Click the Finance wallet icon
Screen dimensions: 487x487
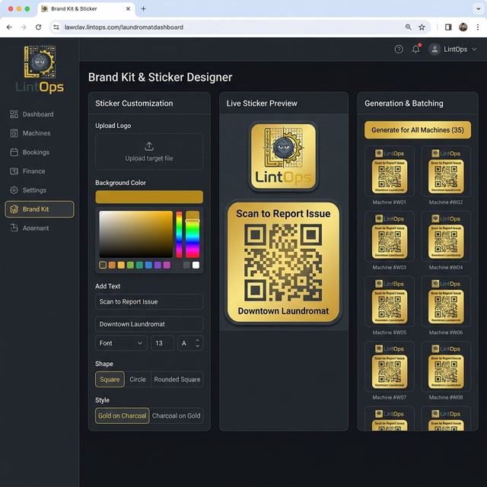pyautogui.click(x=14, y=171)
